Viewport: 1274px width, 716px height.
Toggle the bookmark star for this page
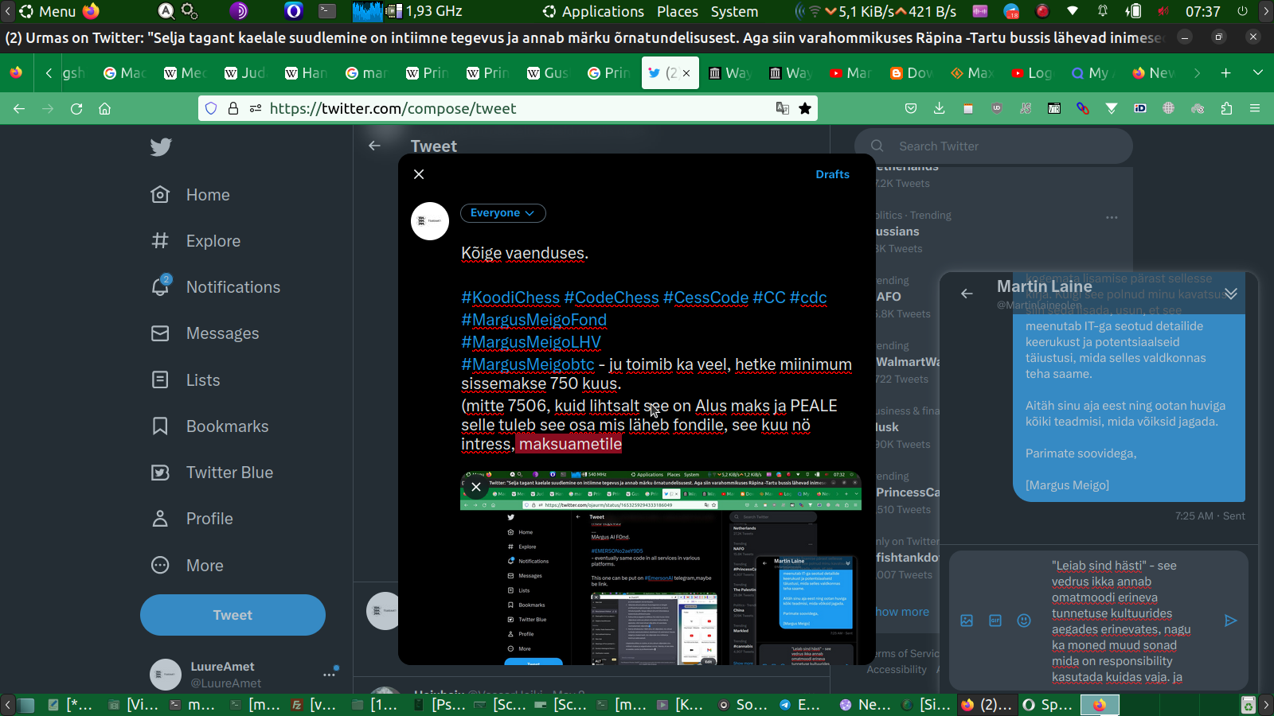(x=805, y=108)
